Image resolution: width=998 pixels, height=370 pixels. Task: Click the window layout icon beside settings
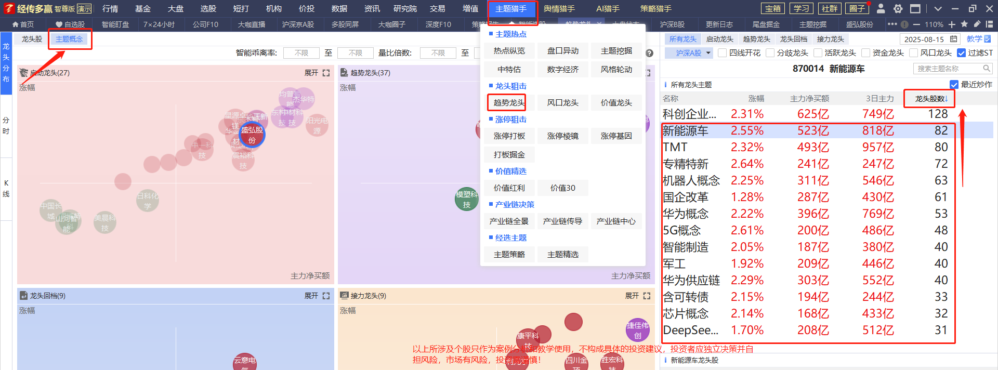coord(915,8)
